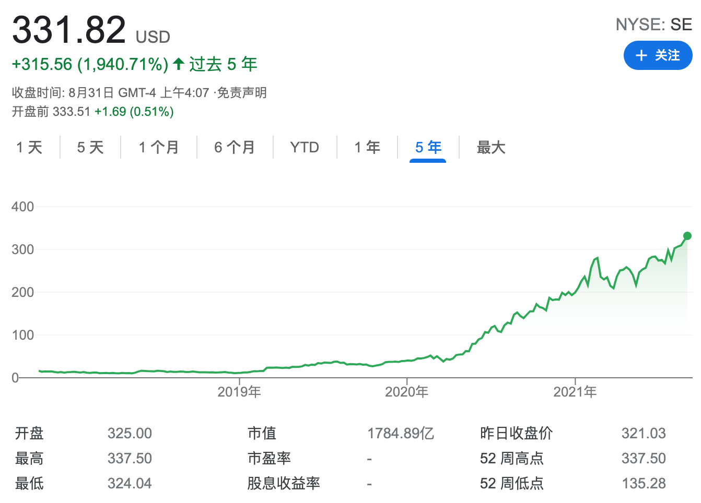Switch to the 1 天 time range tab
The width and height of the screenshot is (701, 503).
(30, 148)
